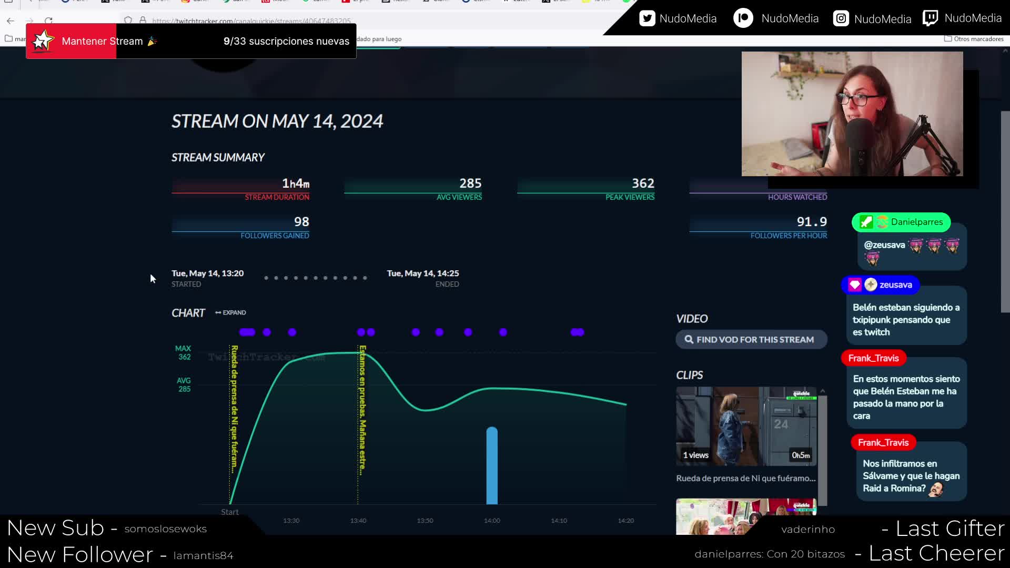Image resolution: width=1010 pixels, height=568 pixels.
Task: Open the second clip thumbnail below
Action: tap(746, 516)
